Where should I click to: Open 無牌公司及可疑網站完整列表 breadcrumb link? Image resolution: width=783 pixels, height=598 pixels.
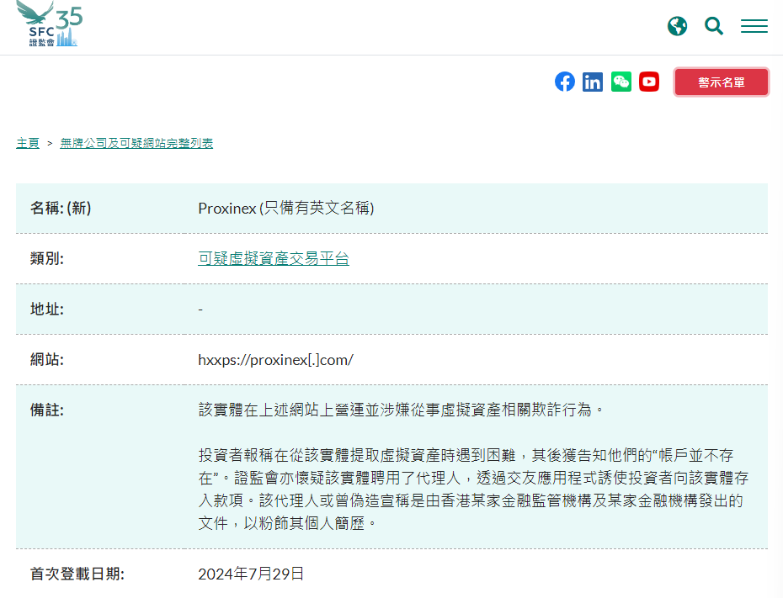pyautogui.click(x=136, y=143)
